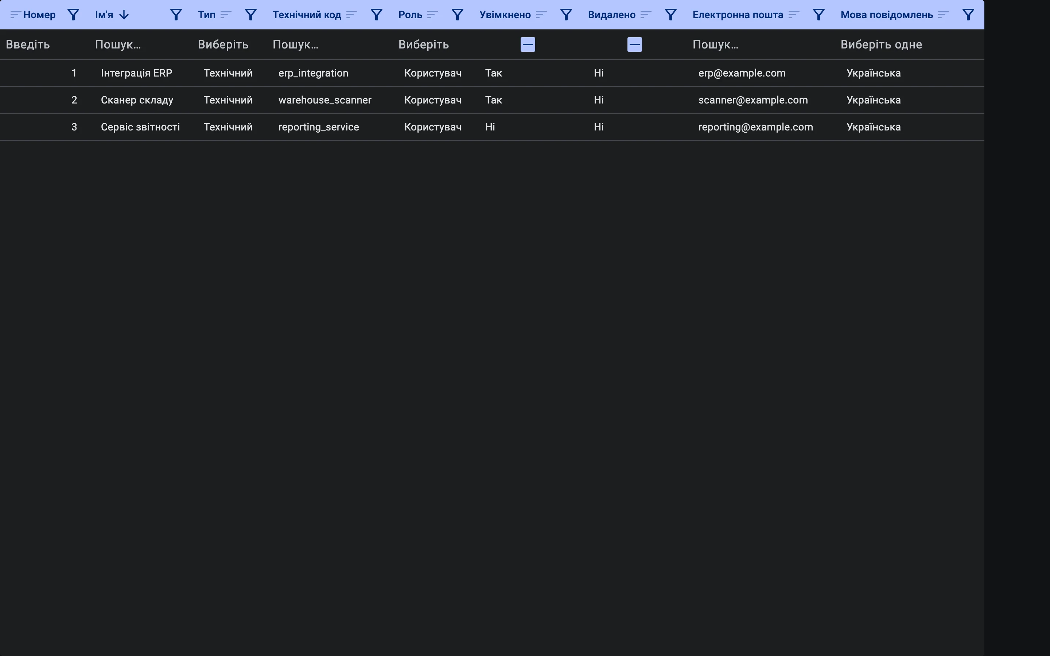
Task: Sort by the Ім'я column header
Action: click(104, 15)
